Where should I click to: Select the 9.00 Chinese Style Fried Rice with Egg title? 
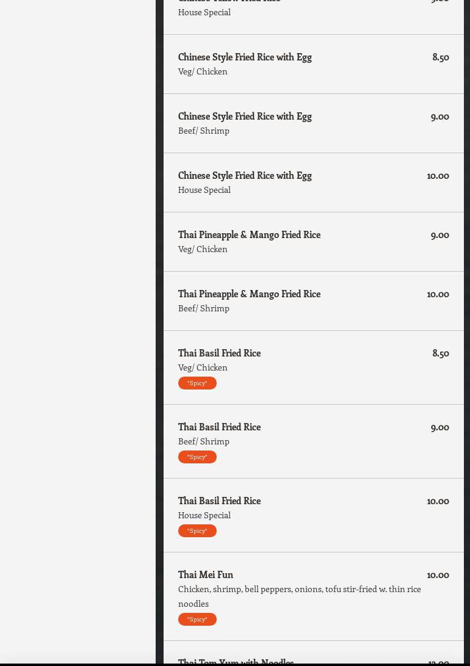point(245,116)
